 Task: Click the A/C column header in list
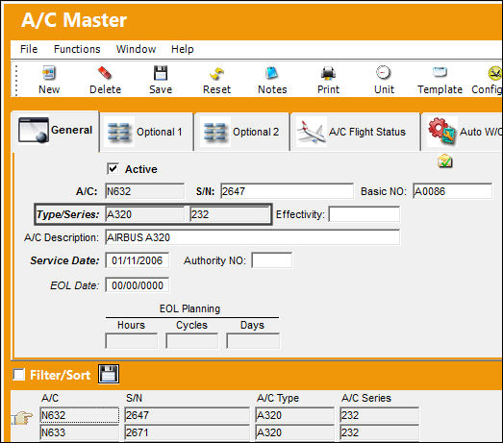point(50,398)
